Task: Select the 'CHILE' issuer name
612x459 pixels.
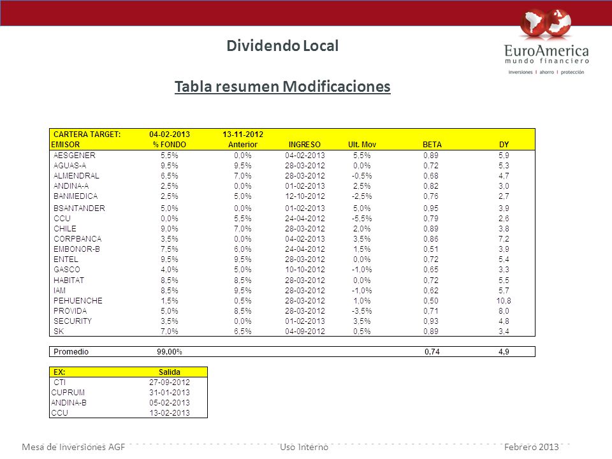Action: pos(65,228)
